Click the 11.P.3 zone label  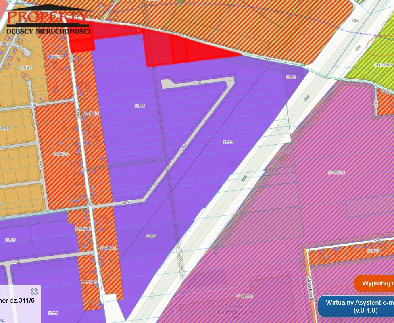(10, 240)
